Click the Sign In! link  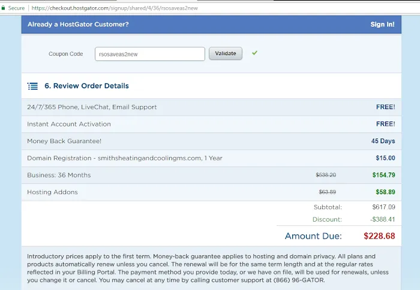382,25
